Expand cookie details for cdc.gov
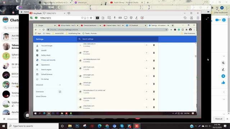Image resolution: width=230 pixels, height=129 pixels. pos(147,53)
